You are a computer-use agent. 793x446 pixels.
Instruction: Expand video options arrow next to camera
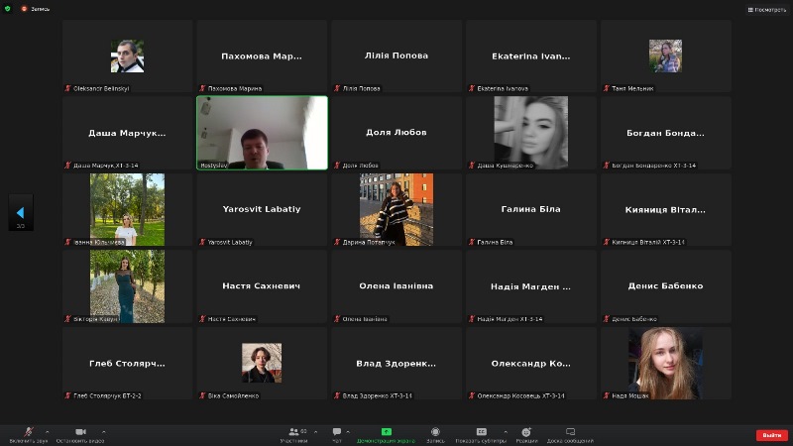103,431
